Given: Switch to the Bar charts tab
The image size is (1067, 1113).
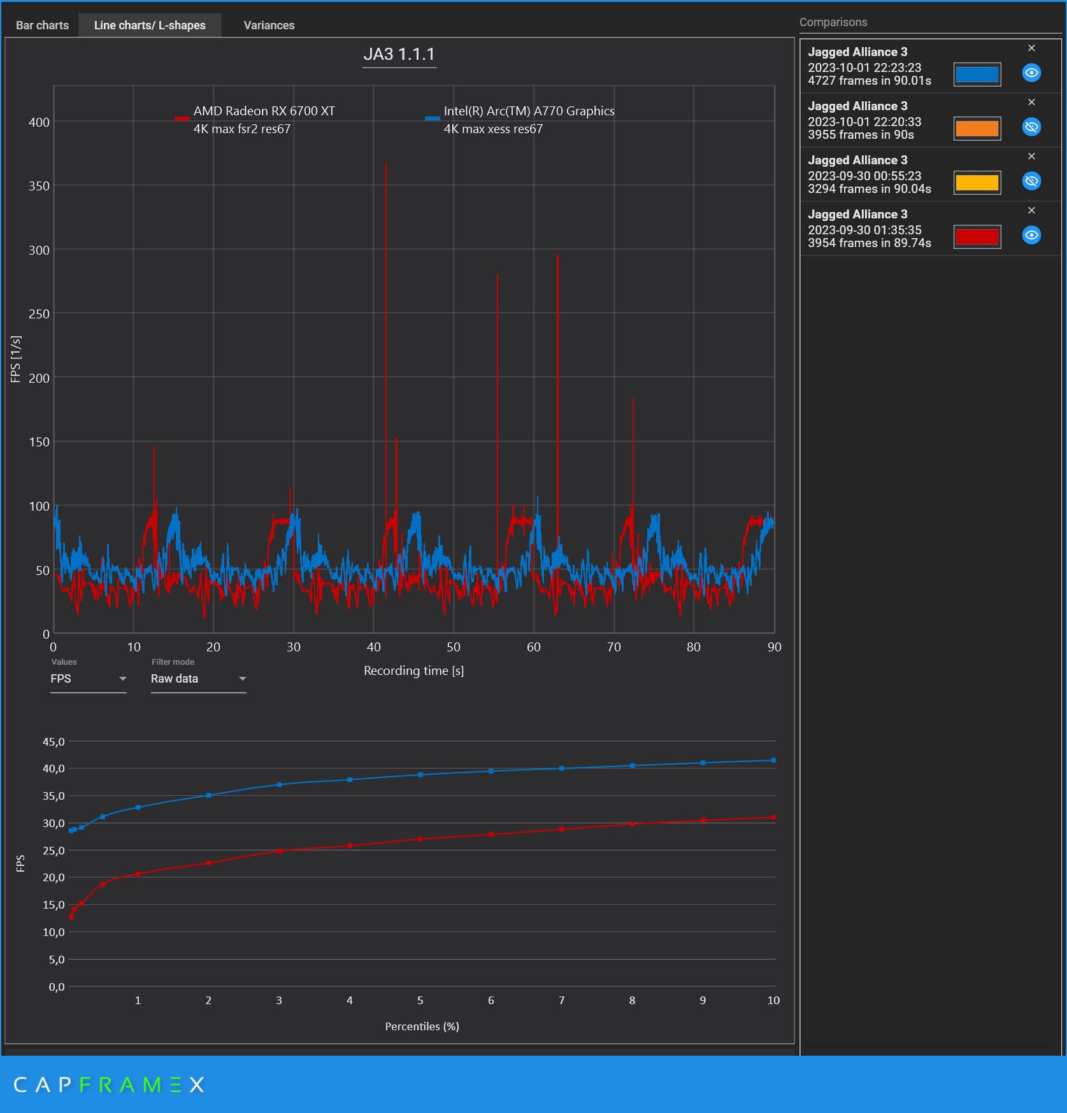Looking at the screenshot, I should [42, 25].
